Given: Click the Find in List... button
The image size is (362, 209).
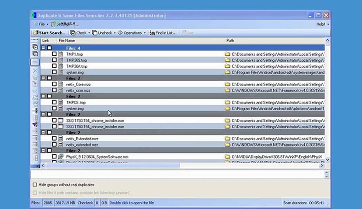Looking at the screenshot, I should (x=163, y=33).
